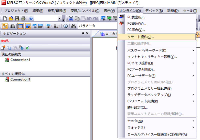Open device list with Dev table icon
The image size is (200, 140).
34,26
